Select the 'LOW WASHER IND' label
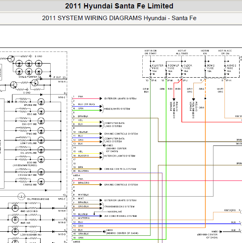 click(31, 235)
